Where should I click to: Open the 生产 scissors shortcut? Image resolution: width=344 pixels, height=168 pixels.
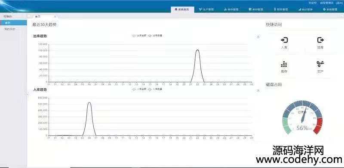click(x=320, y=67)
